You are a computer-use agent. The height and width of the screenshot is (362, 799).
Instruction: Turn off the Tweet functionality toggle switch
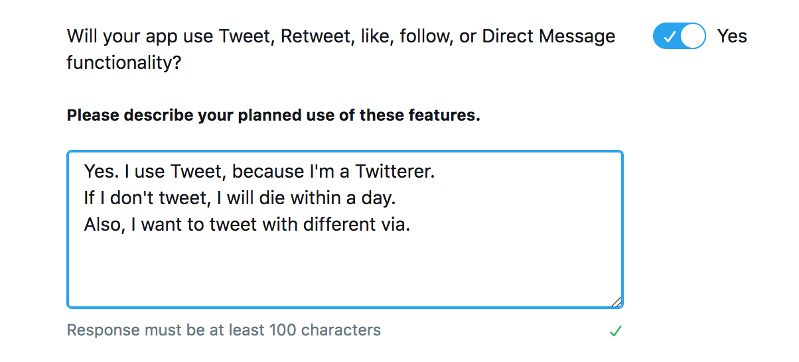click(x=679, y=36)
